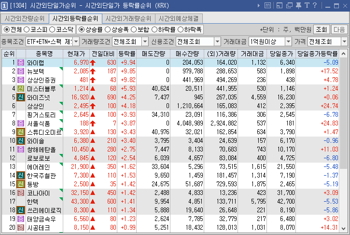This screenshot has width=350, height=235.
Task: Click the vertical scrollbar thumb
Action: [x=344, y=113]
